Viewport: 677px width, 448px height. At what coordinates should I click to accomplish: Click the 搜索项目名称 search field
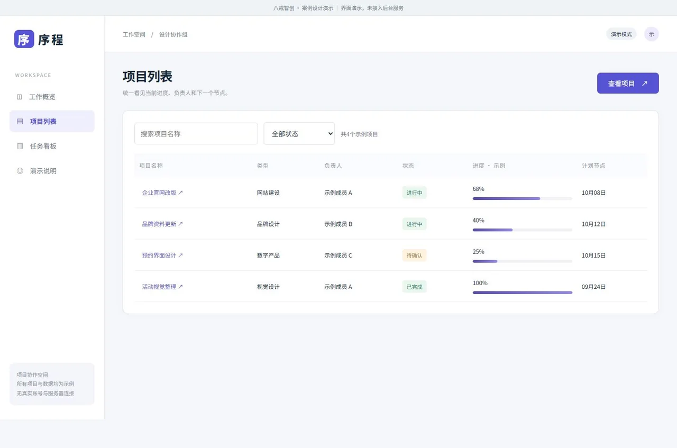(x=196, y=134)
